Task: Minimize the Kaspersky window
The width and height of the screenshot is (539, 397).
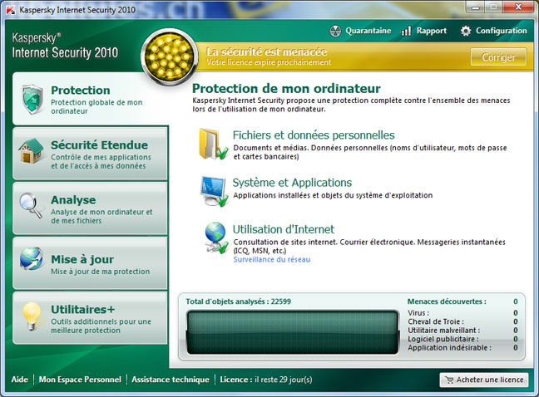Action: [476, 7]
